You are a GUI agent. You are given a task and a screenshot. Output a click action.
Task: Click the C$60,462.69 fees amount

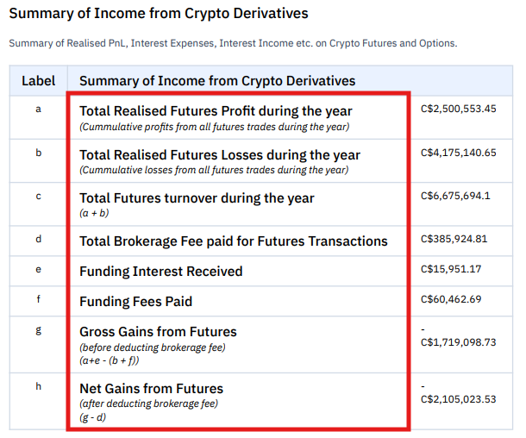coord(450,299)
